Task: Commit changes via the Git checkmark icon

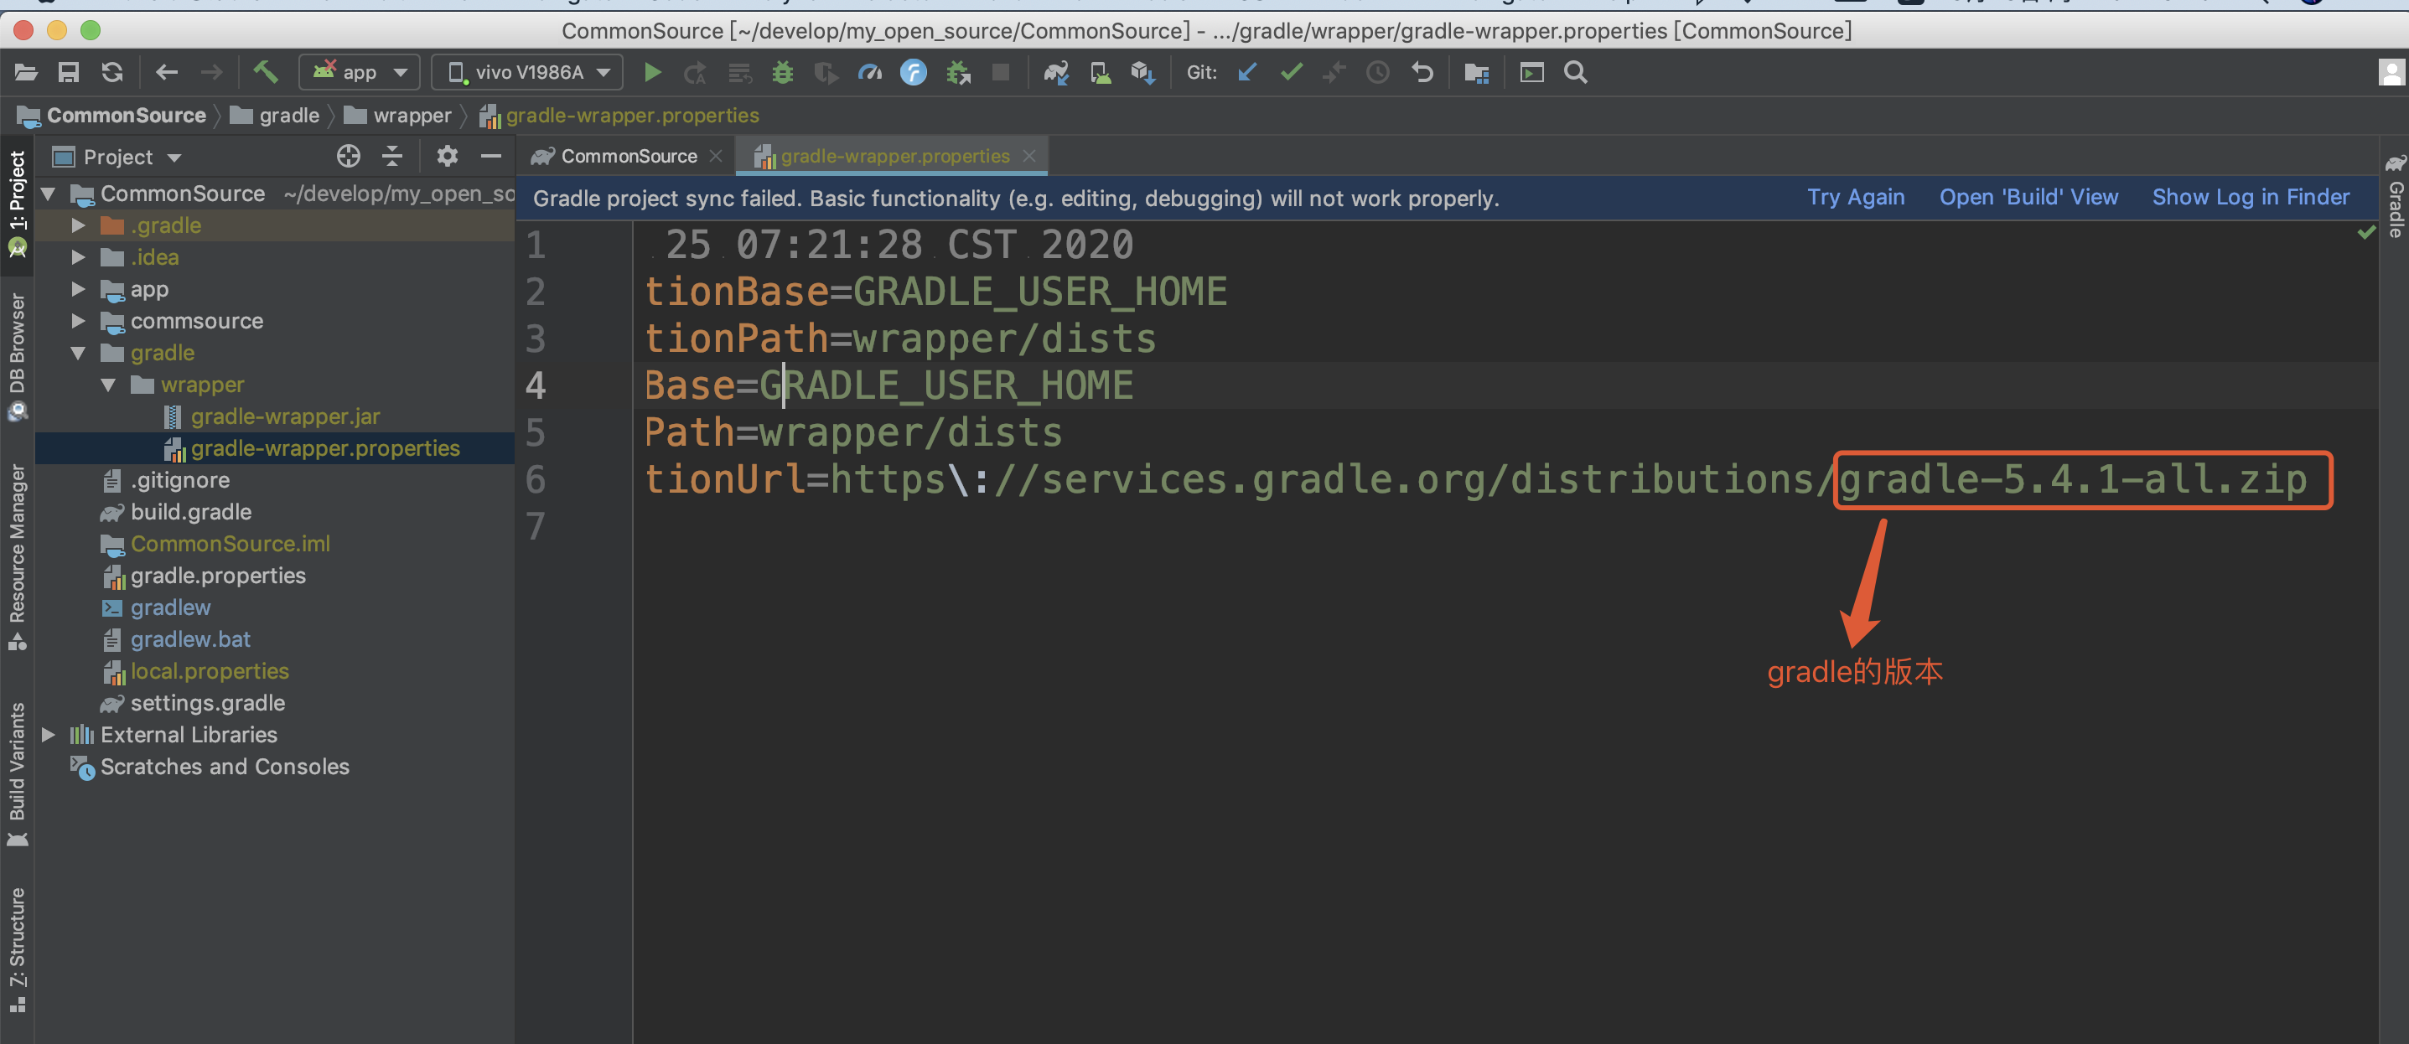Action: pos(1291,72)
